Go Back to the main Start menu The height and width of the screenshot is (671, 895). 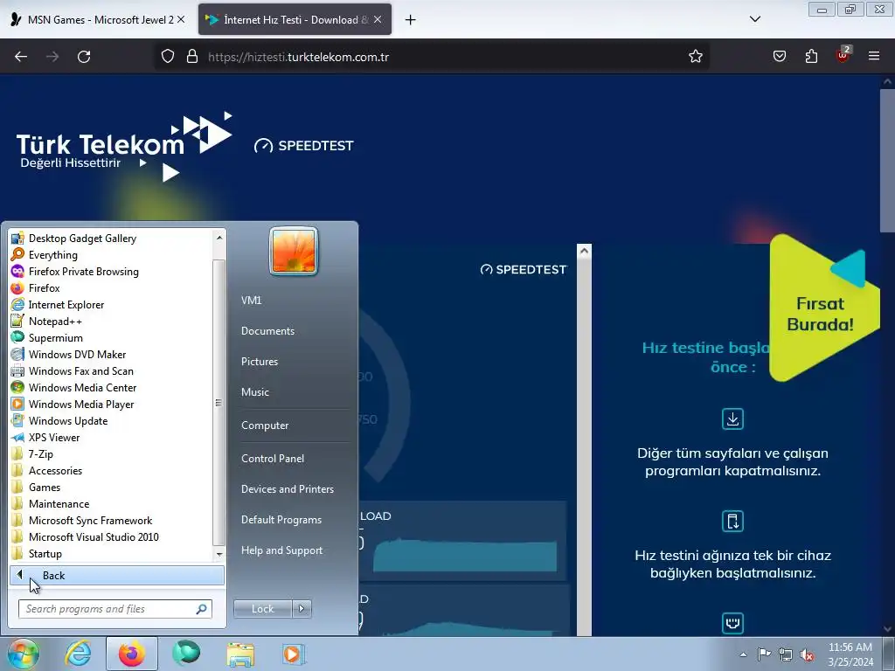pyautogui.click(x=116, y=575)
